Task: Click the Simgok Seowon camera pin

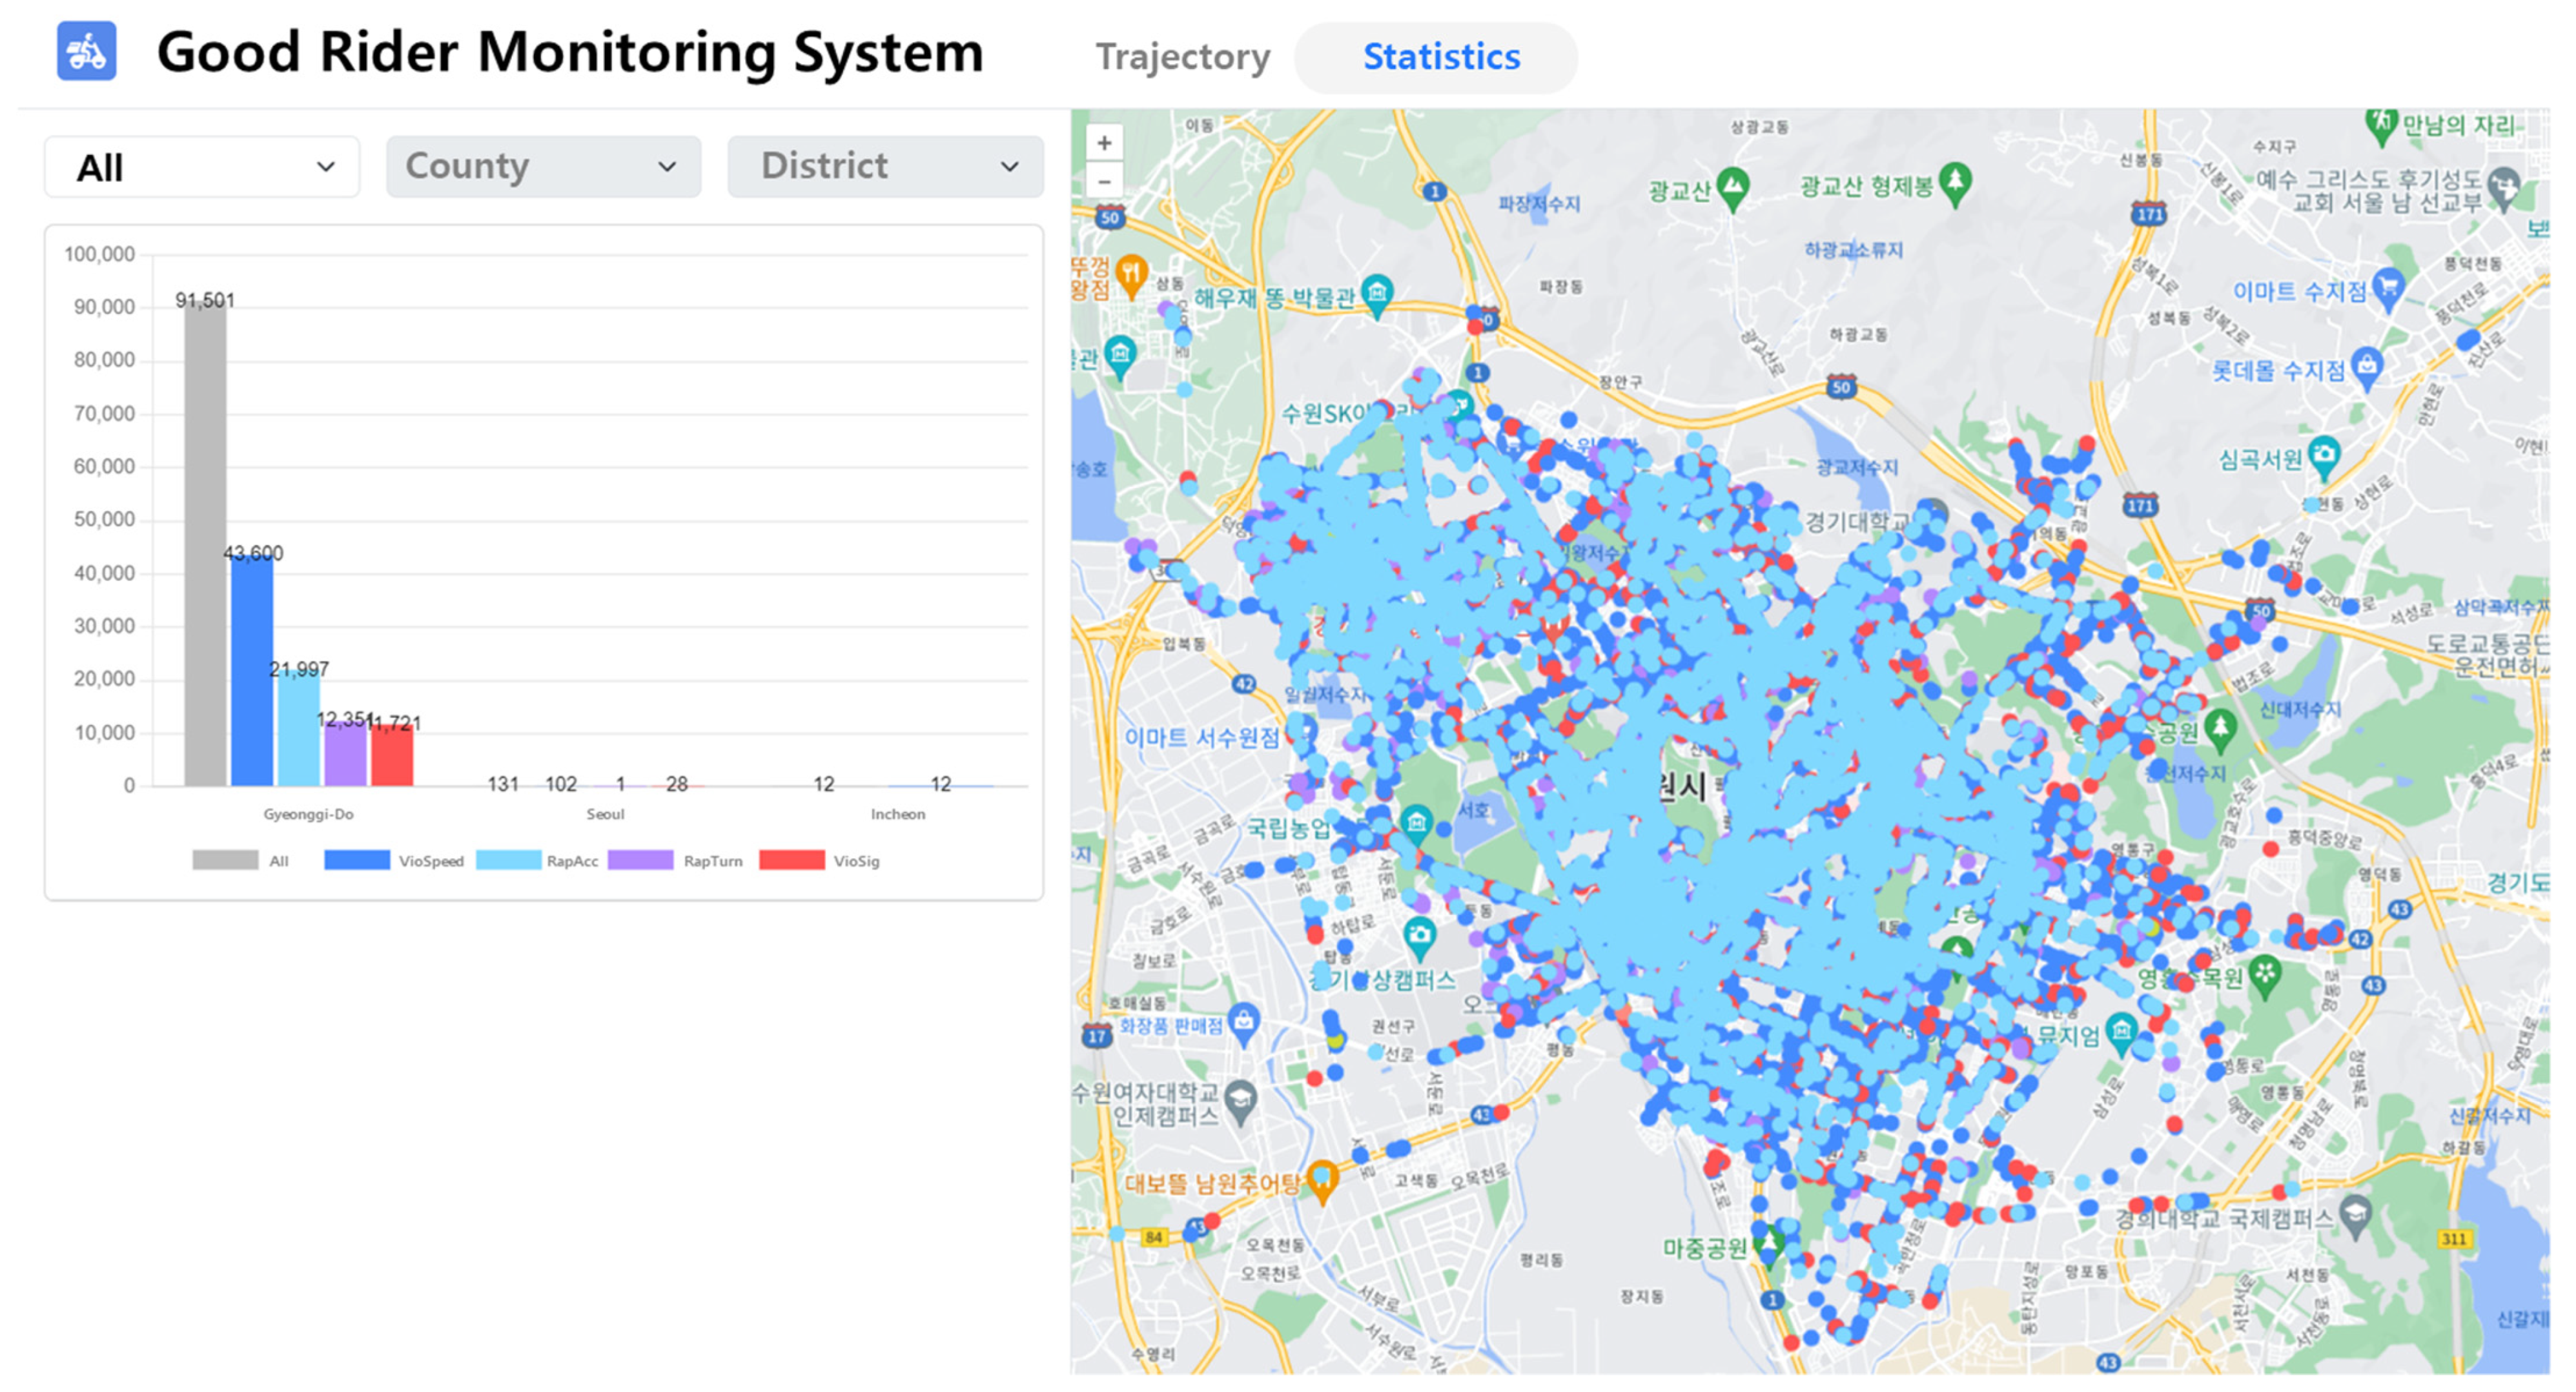Action: [2324, 455]
